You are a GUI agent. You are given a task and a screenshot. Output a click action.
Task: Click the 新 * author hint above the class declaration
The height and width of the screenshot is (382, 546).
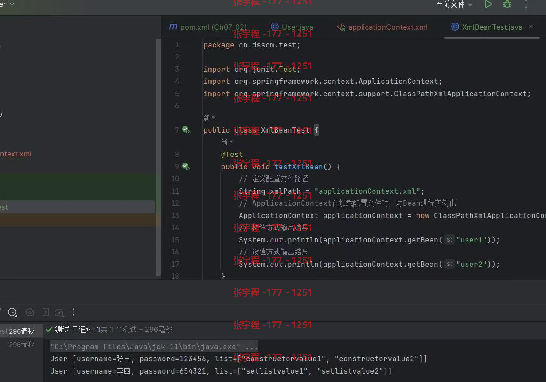(209, 118)
